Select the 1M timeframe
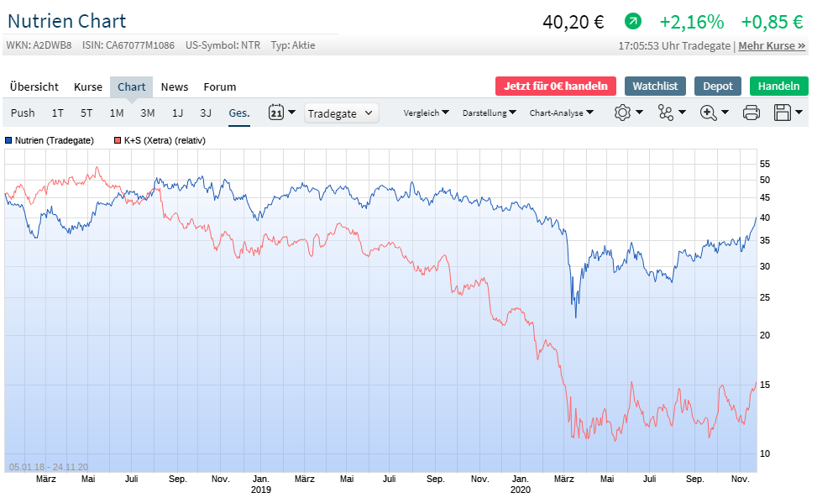Image resolution: width=817 pixels, height=498 pixels. click(117, 113)
